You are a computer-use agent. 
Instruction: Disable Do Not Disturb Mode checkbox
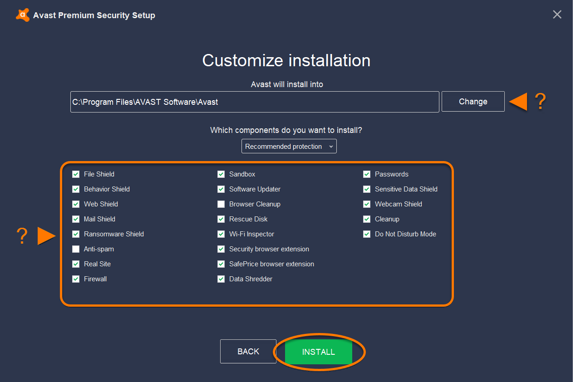tap(367, 234)
